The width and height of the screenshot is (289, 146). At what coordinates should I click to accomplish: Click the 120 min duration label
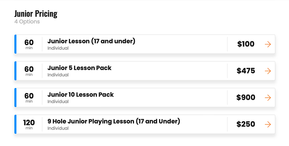(x=29, y=124)
